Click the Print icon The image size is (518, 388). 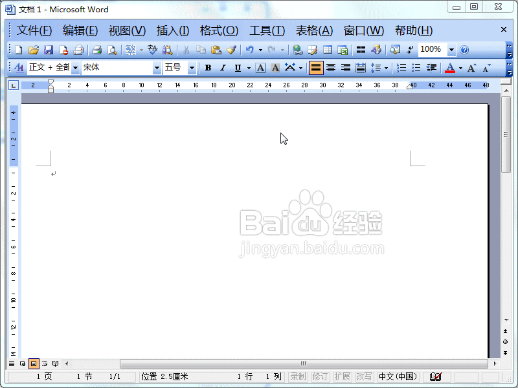[x=96, y=50]
